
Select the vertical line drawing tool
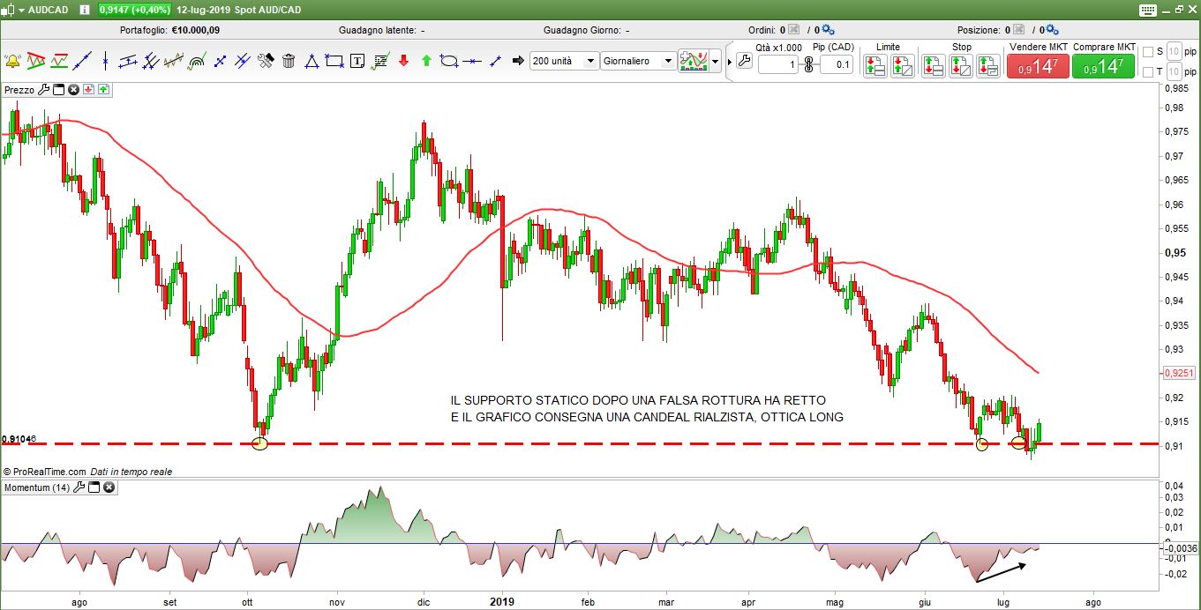pyautogui.click(x=105, y=61)
